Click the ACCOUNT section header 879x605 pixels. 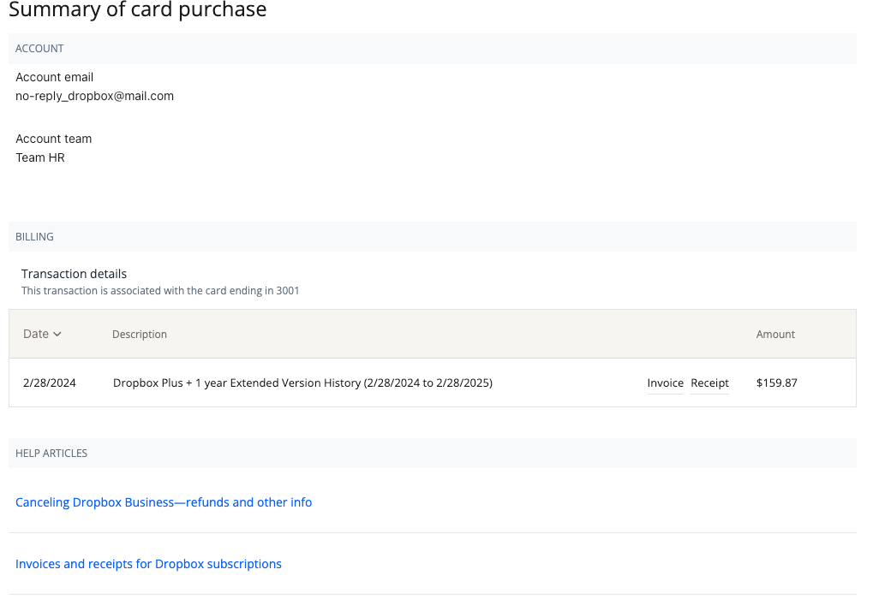click(x=39, y=49)
